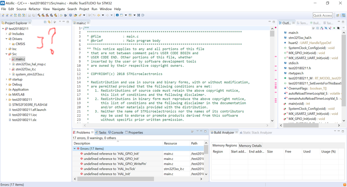347x187 pixels.
Task: Expand the Includes folder
Action: [6, 34]
